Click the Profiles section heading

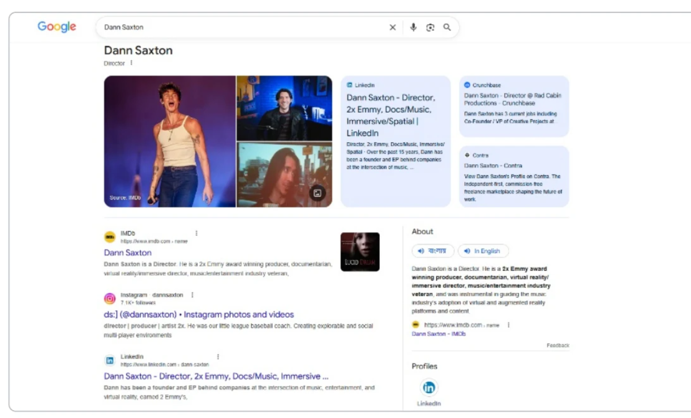[x=424, y=366]
